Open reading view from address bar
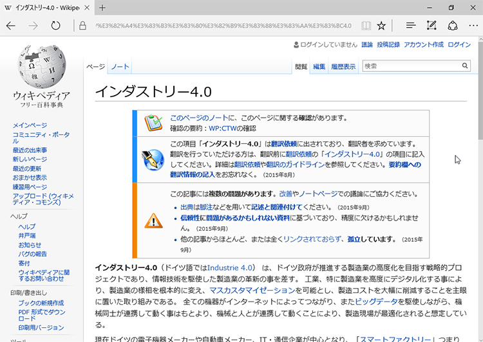The width and height of the screenshot is (483, 342). pos(366,26)
